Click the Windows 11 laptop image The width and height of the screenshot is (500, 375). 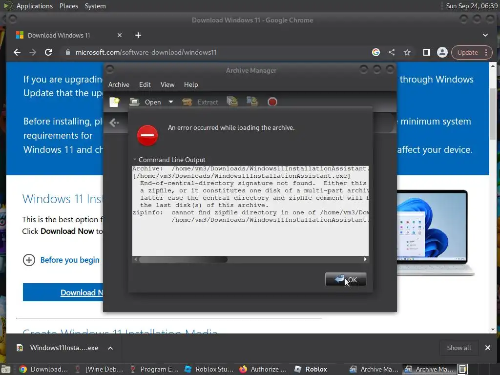(436, 233)
